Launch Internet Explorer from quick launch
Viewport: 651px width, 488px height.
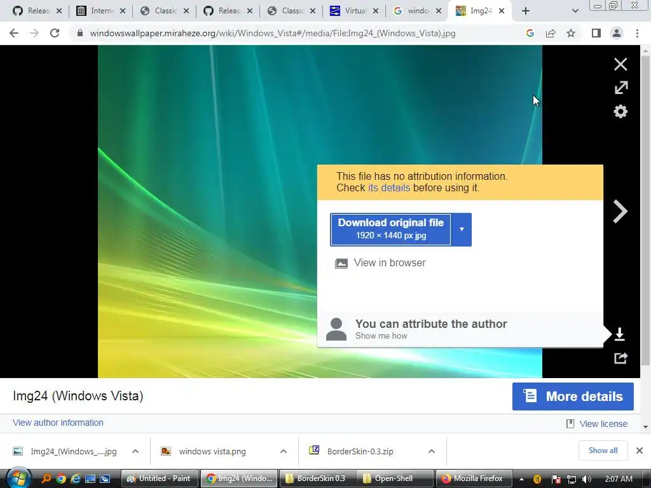(76, 478)
